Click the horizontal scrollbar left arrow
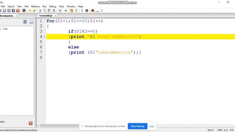The image size is (235, 132). pos(38,125)
